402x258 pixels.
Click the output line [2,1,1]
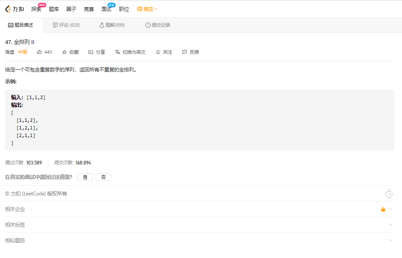click(26, 136)
